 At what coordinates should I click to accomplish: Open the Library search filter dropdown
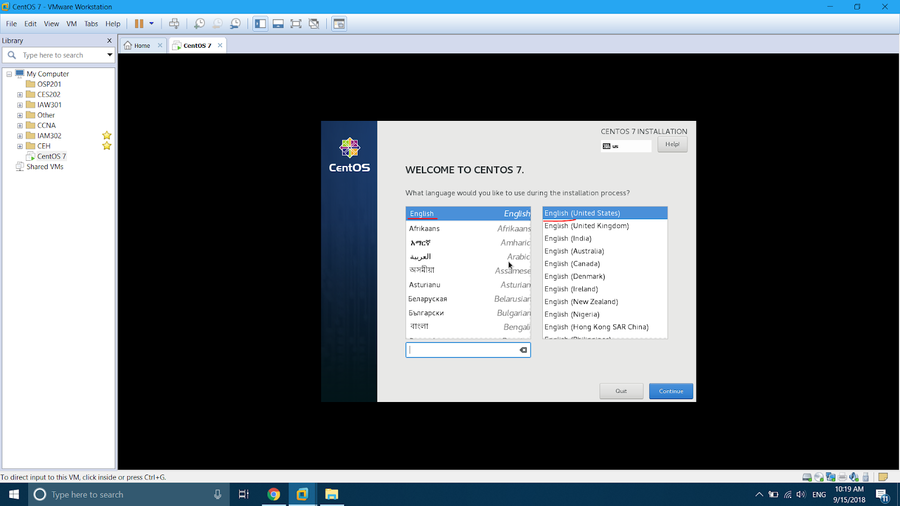(110, 55)
